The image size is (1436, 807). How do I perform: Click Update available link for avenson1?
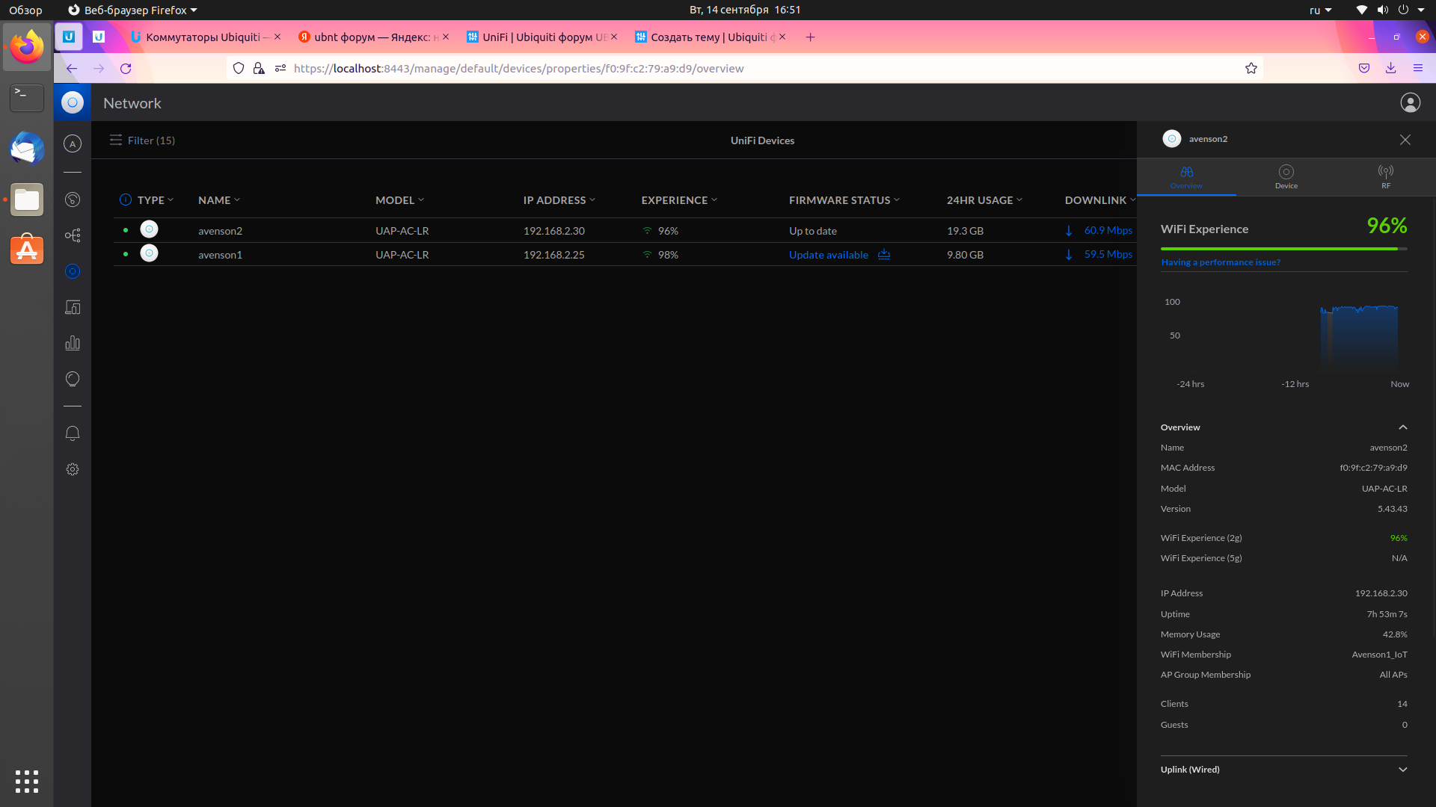coord(829,255)
